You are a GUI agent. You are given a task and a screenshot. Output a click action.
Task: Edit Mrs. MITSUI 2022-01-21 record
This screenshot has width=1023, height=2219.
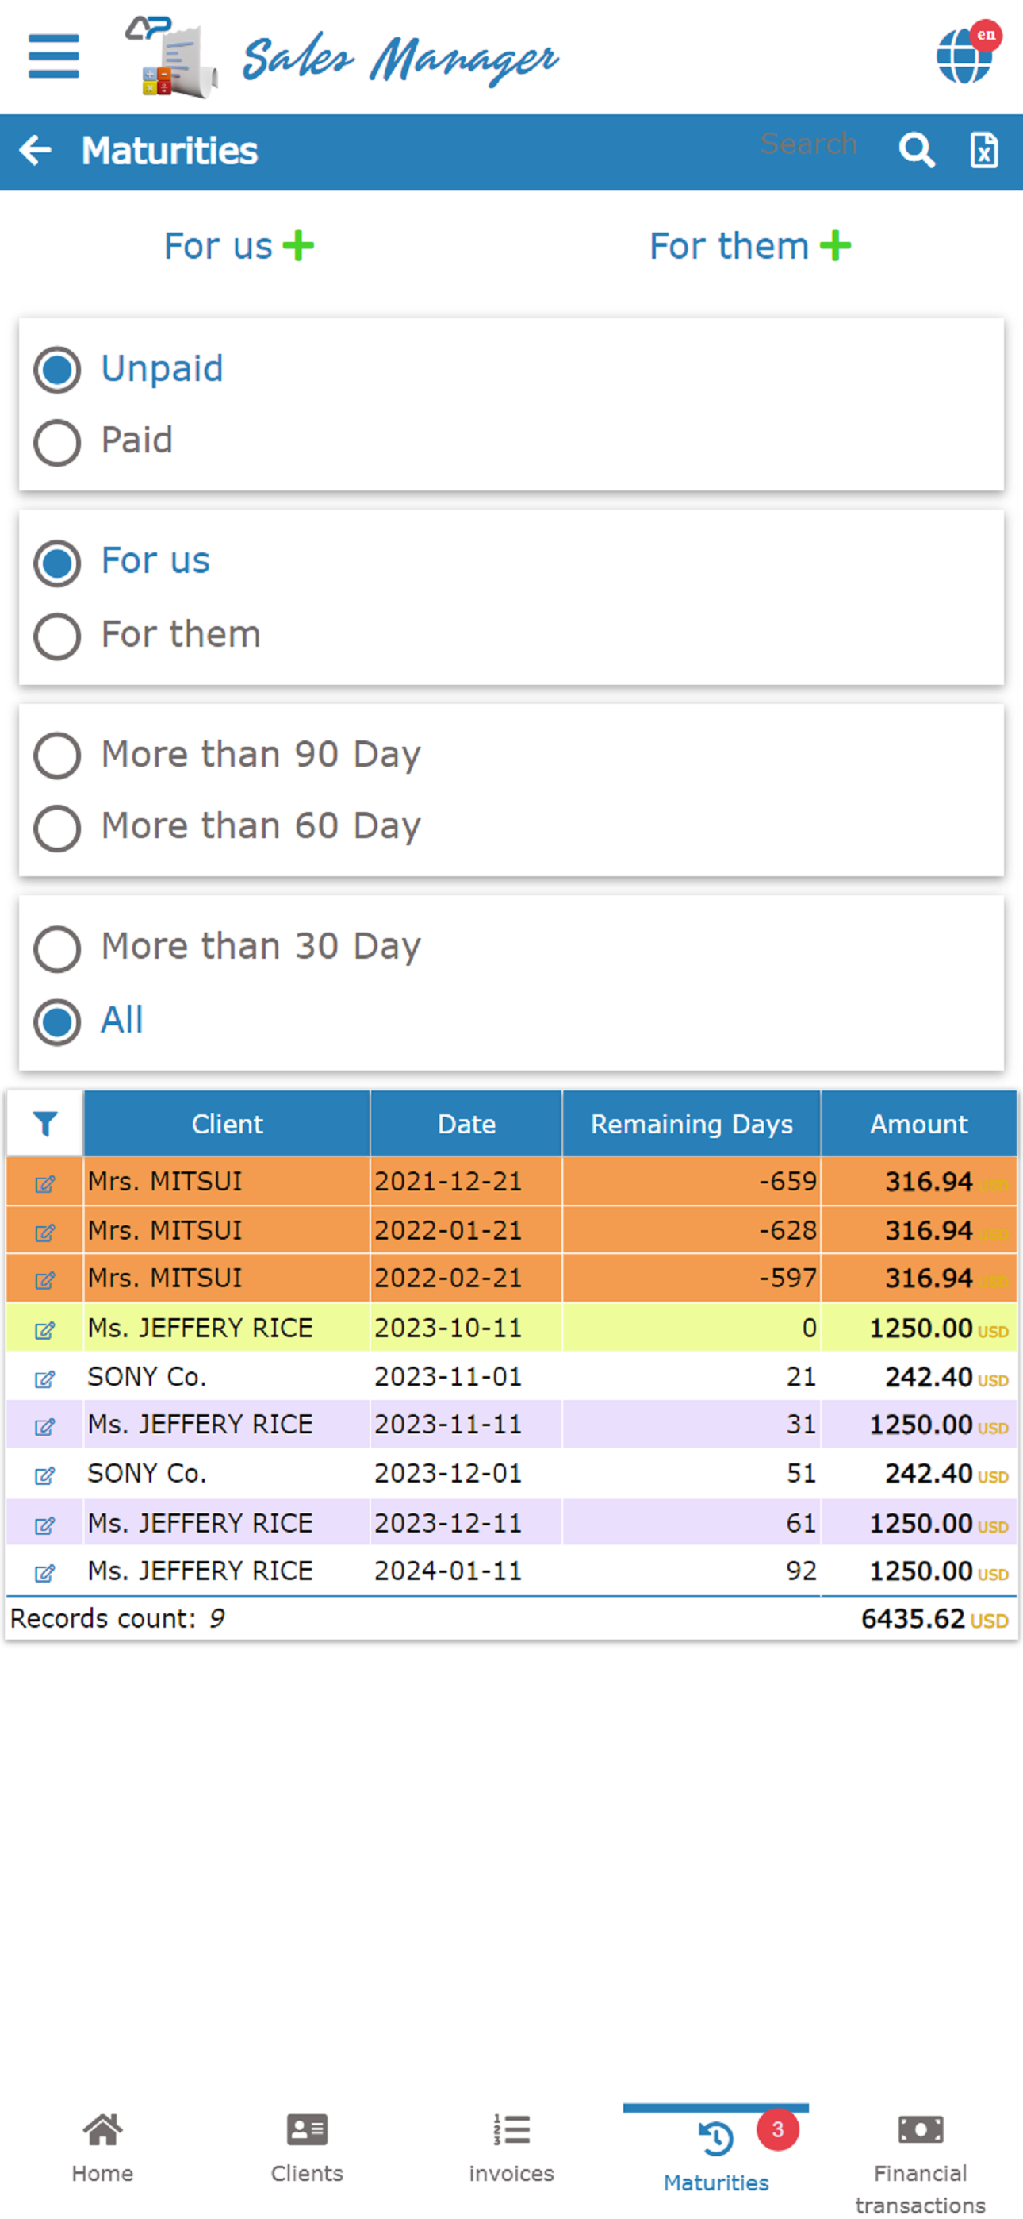click(x=44, y=1232)
